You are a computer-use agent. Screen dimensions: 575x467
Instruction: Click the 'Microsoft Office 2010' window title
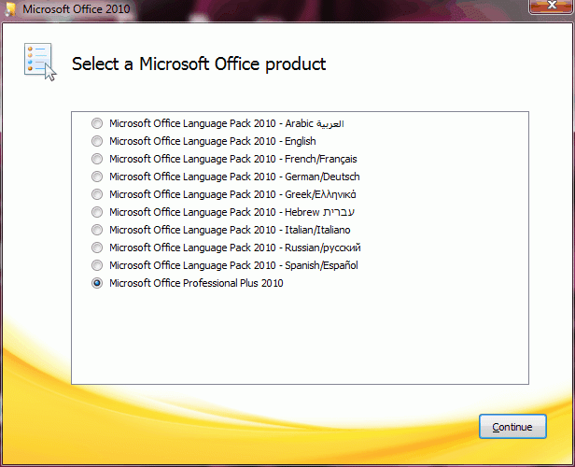(x=77, y=8)
